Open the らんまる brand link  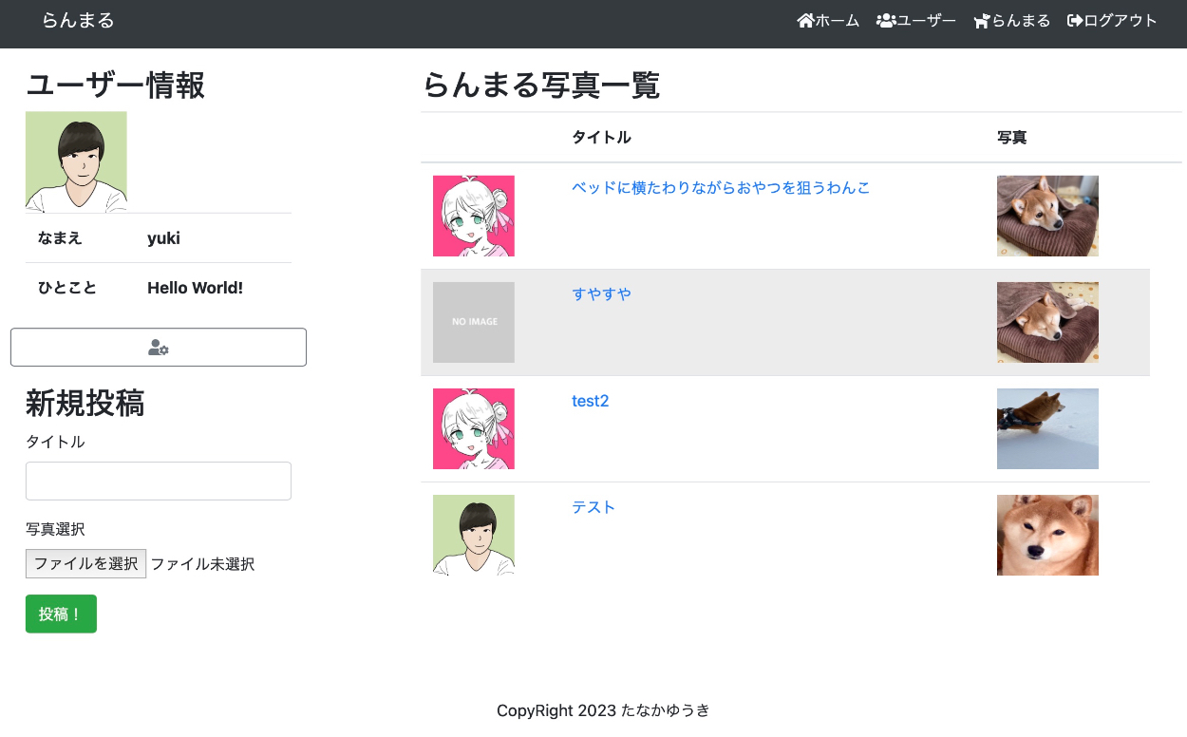pos(78,21)
